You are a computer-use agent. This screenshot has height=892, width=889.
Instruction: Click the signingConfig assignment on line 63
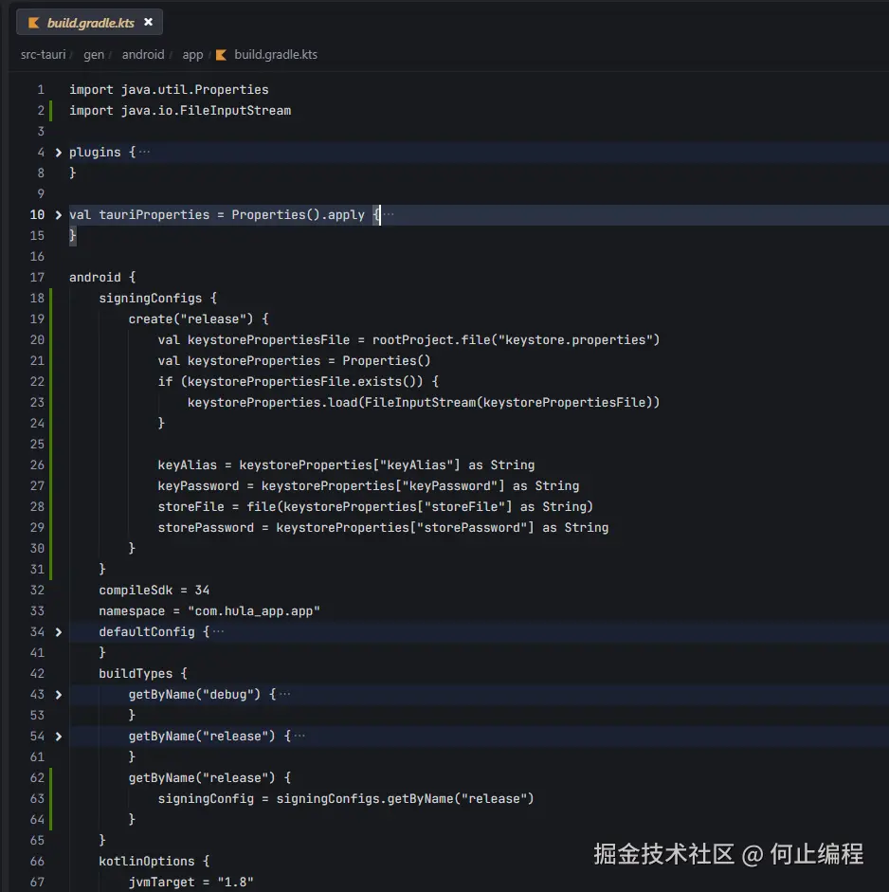coord(346,799)
